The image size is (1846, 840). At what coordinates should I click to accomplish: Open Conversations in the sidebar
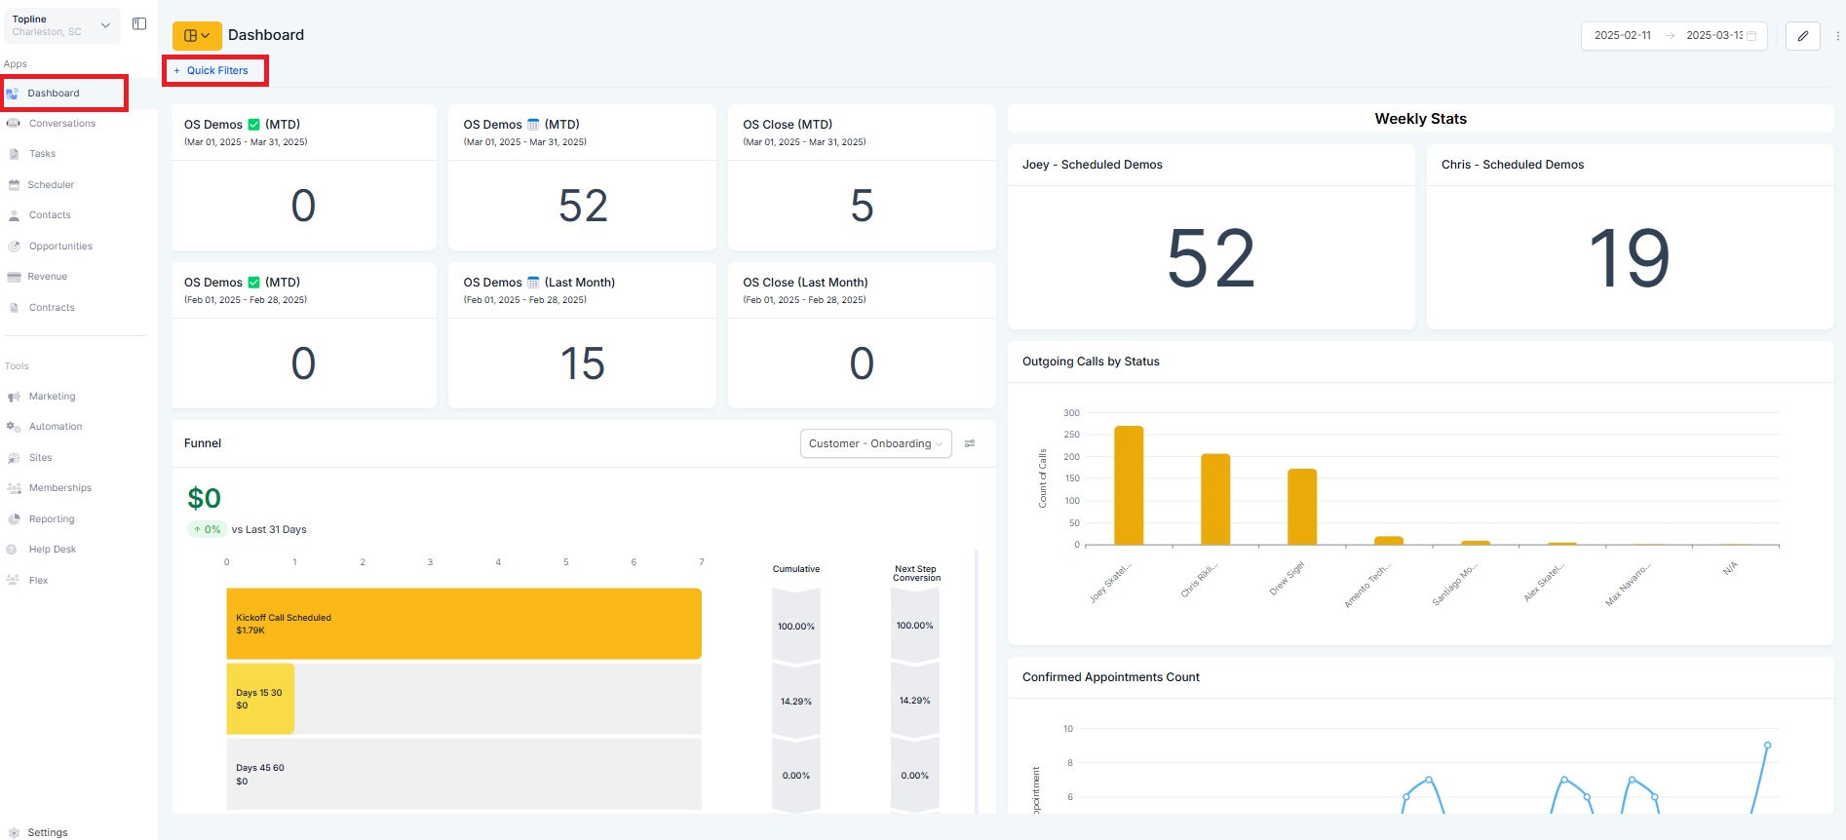62,124
